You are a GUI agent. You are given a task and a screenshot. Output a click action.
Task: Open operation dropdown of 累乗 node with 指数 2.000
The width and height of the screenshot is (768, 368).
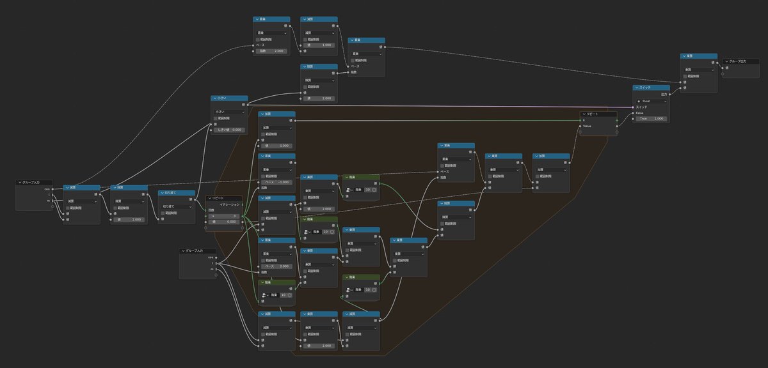(271, 33)
